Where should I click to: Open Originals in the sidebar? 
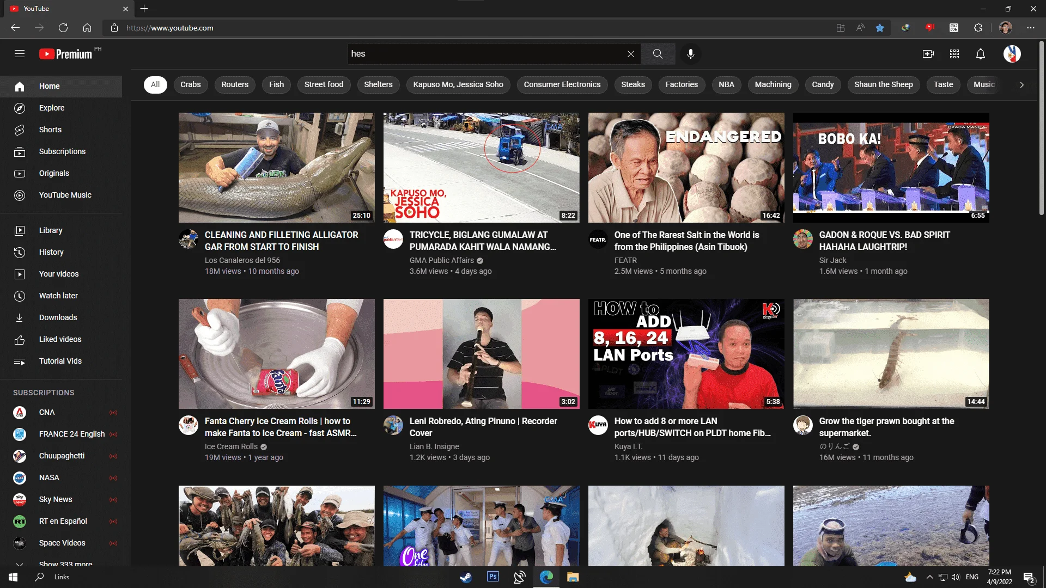61,173
